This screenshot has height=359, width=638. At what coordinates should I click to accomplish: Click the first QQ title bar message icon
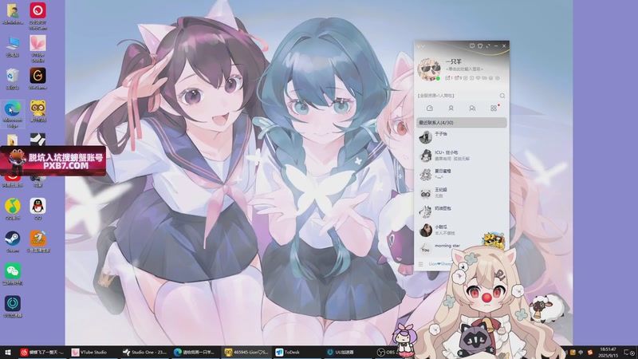click(472, 46)
